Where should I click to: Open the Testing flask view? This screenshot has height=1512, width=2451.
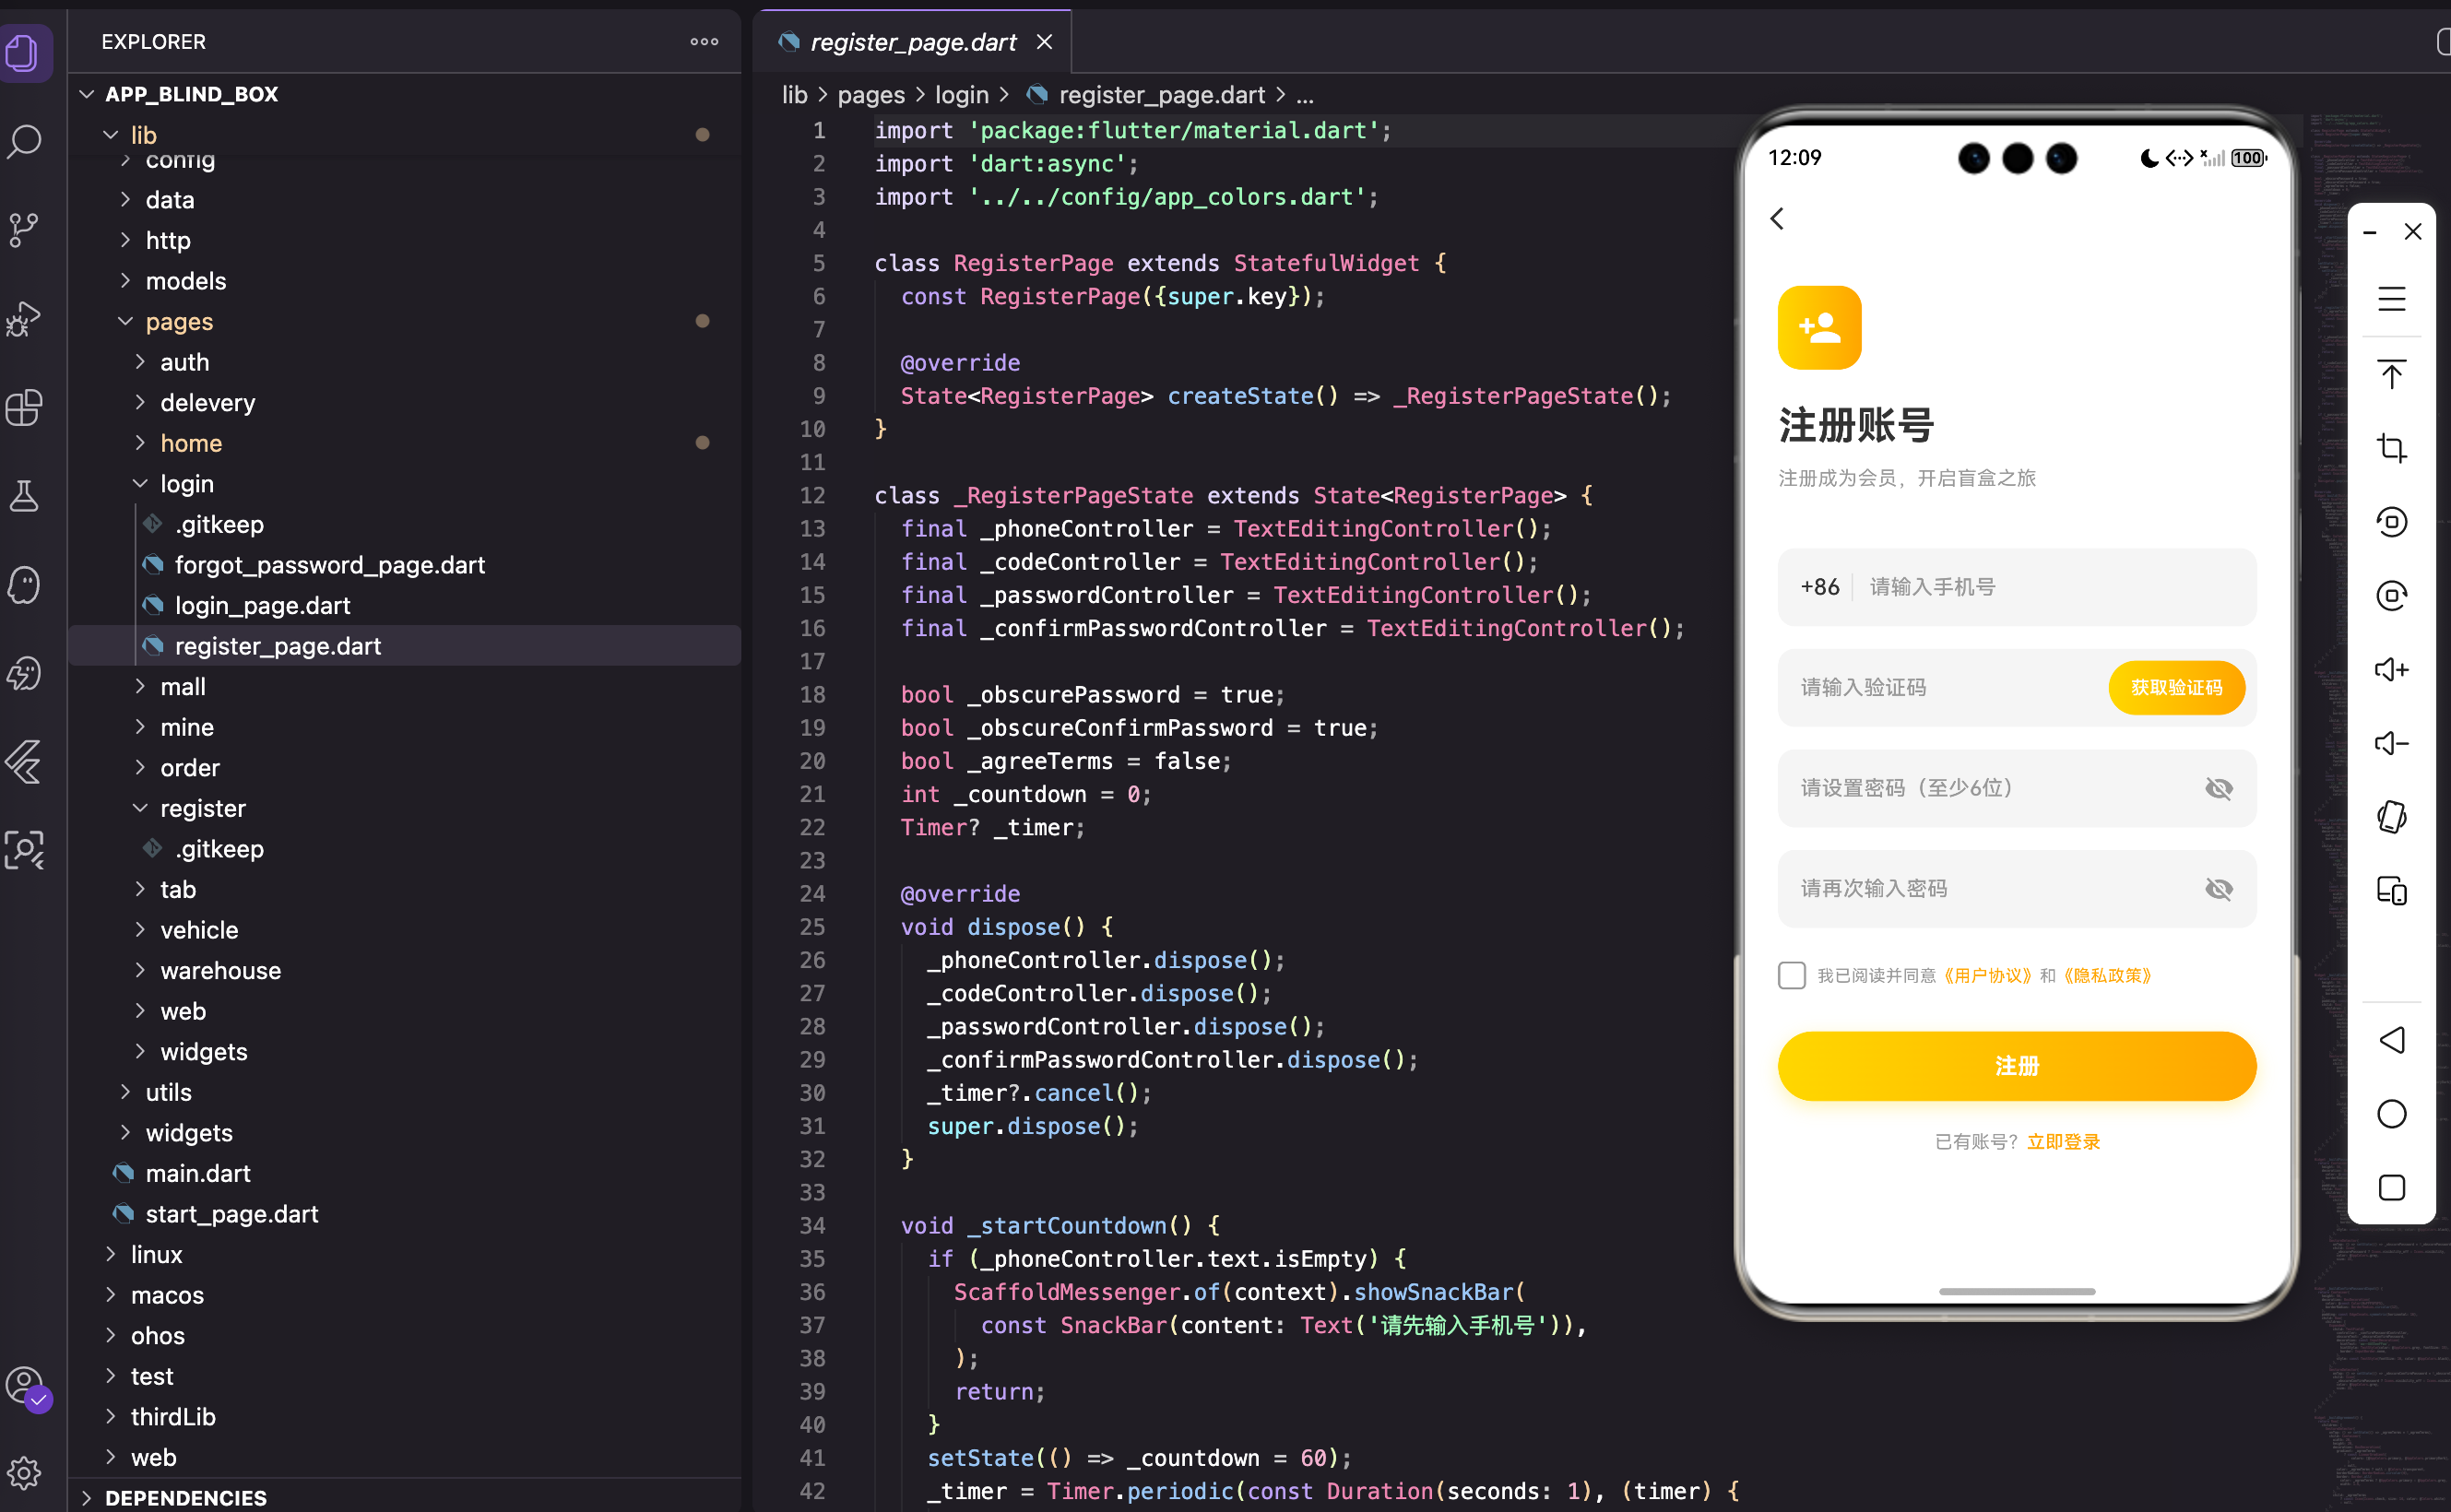tap(25, 496)
